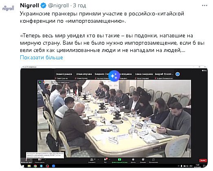Click the green share screen button

pyautogui.click(x=119, y=160)
